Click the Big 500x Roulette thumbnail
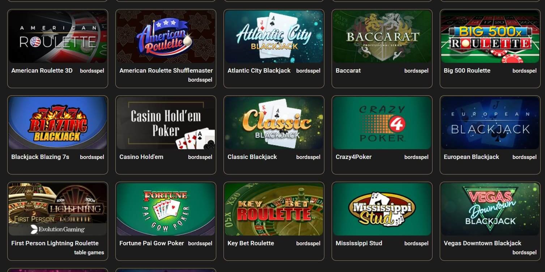The image size is (545, 272). [x=490, y=37]
